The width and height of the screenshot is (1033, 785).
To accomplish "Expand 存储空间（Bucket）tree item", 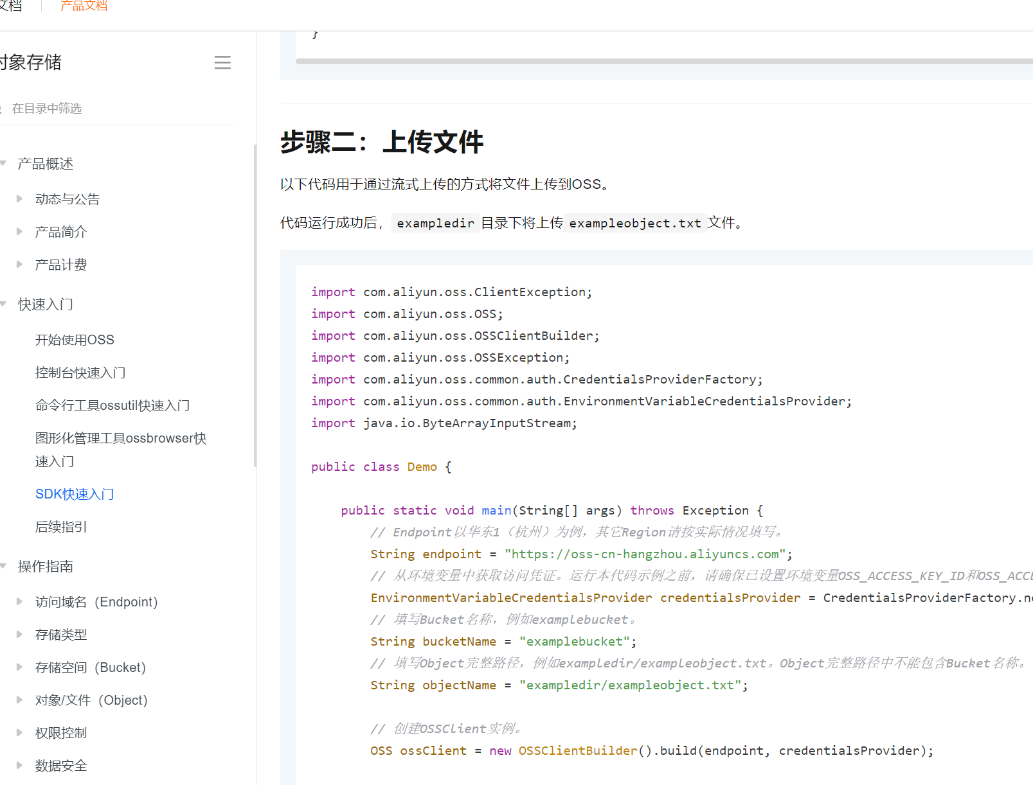I will tap(19, 667).
